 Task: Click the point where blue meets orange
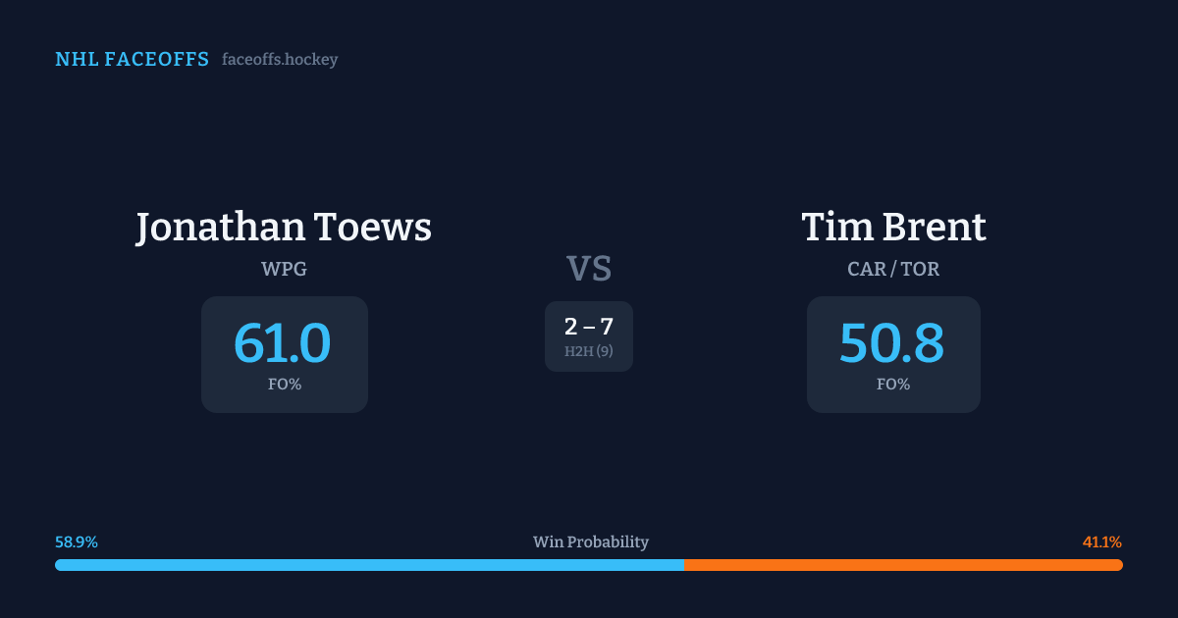(684, 565)
